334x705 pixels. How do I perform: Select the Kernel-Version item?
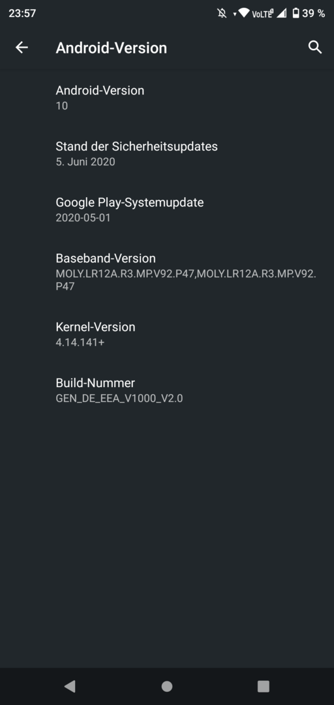167,334
